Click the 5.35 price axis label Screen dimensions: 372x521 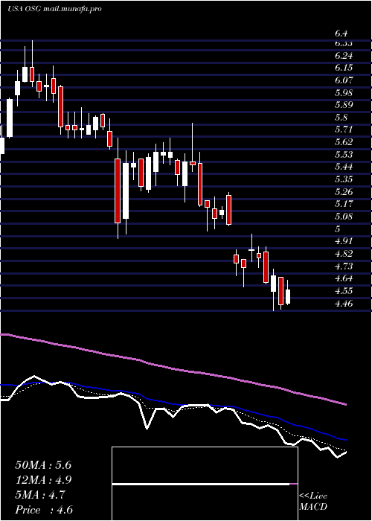click(x=344, y=179)
